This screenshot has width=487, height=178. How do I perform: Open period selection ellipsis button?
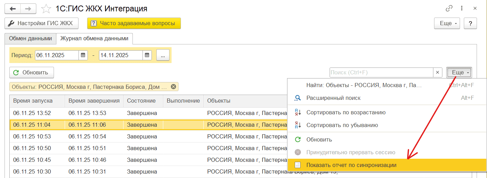point(163,55)
